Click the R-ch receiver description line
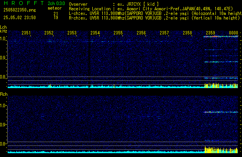242x157 pixels. coord(154,18)
